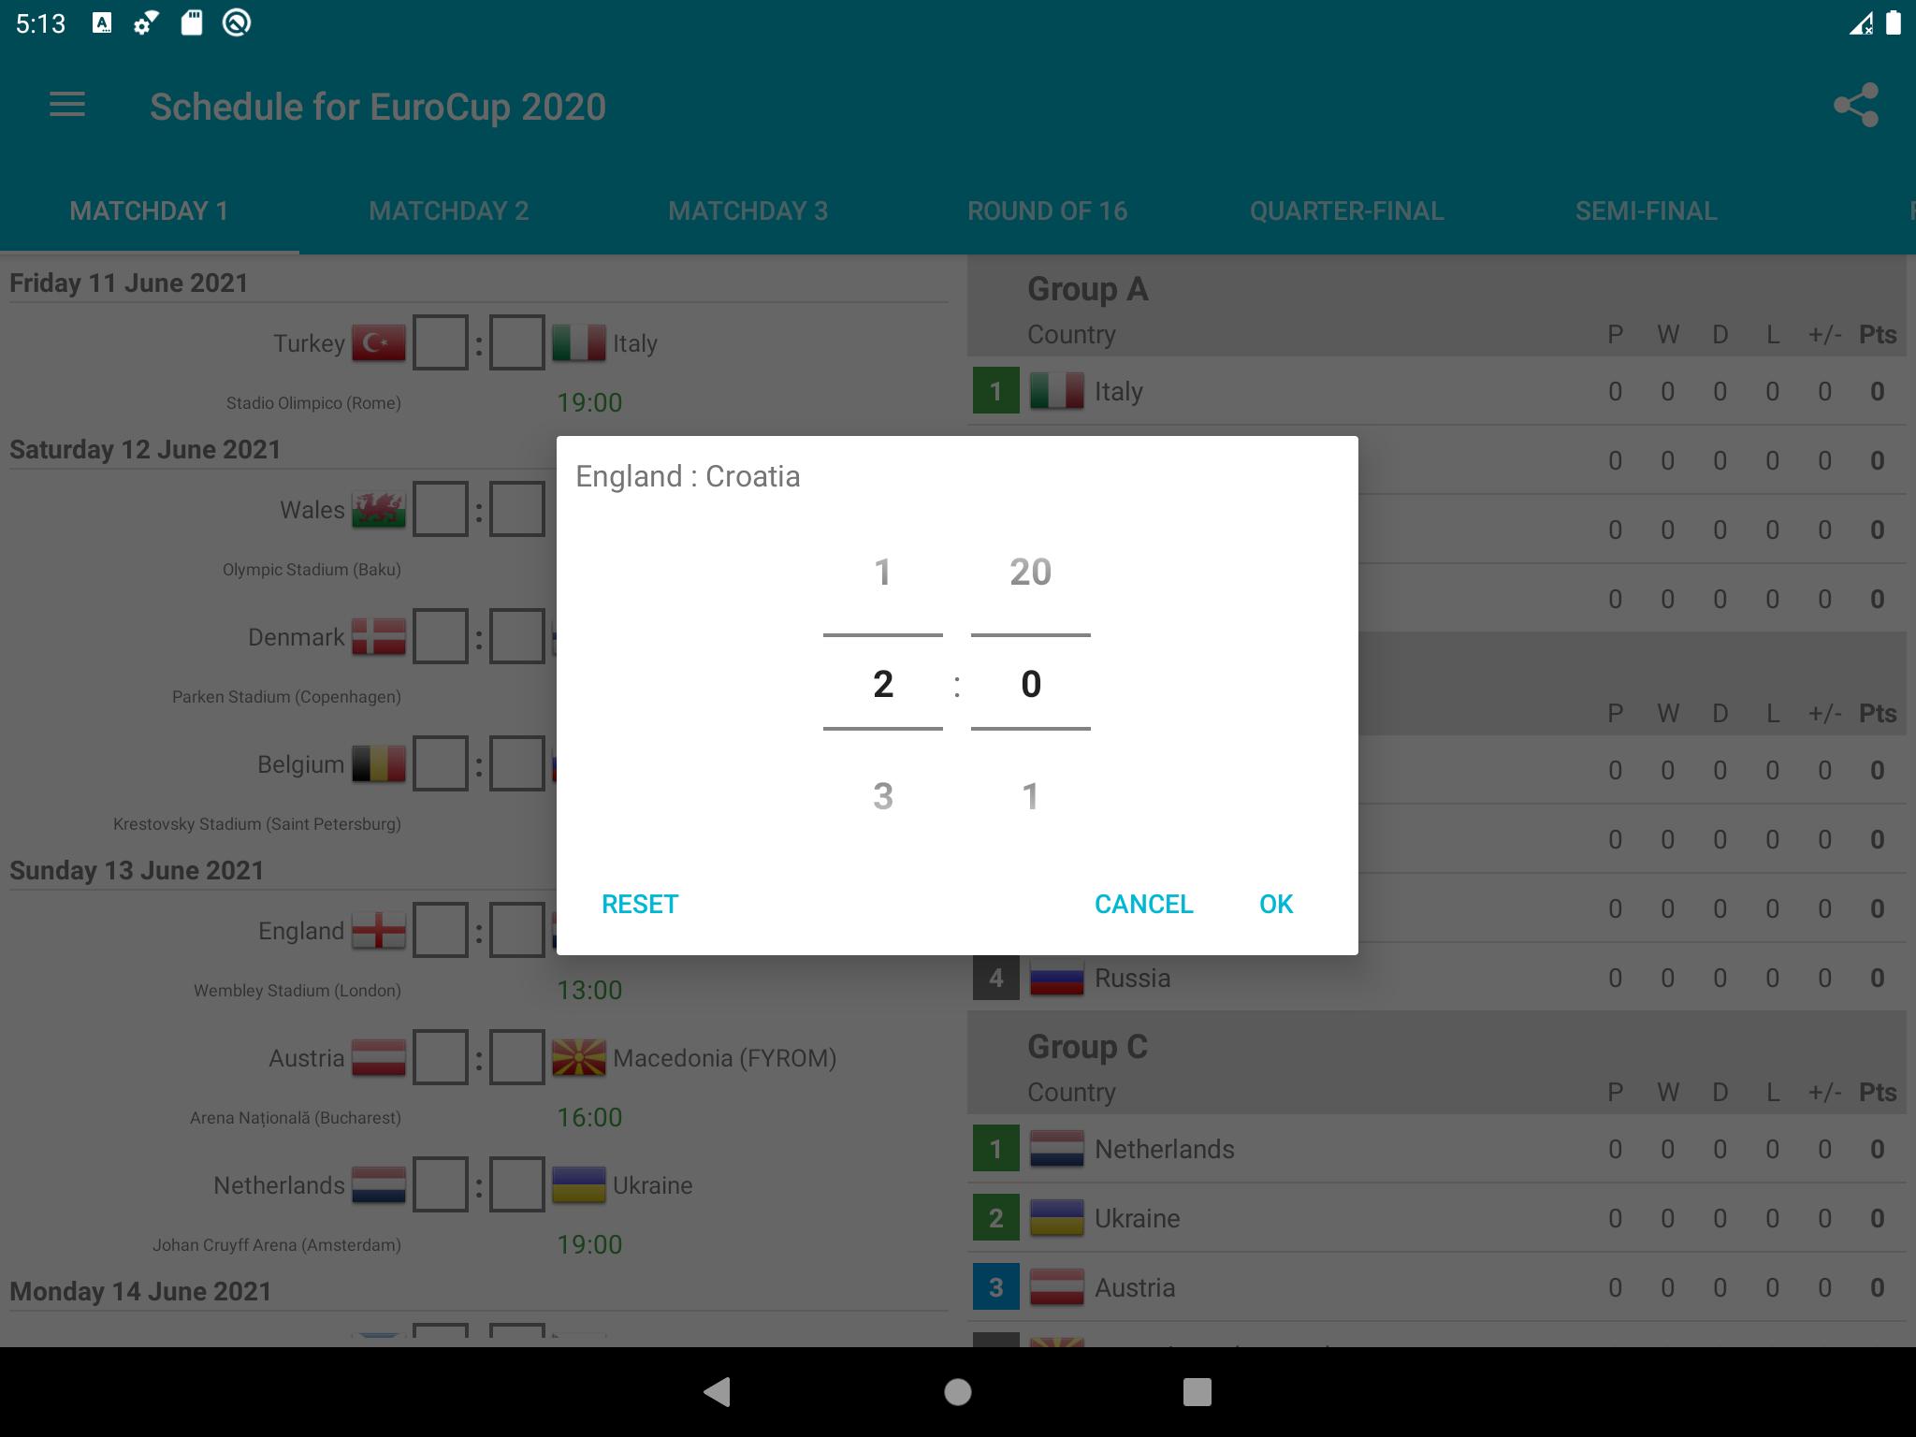Image resolution: width=1916 pixels, height=1437 pixels.
Task: Click CANCEL button in dialog
Action: point(1145,903)
